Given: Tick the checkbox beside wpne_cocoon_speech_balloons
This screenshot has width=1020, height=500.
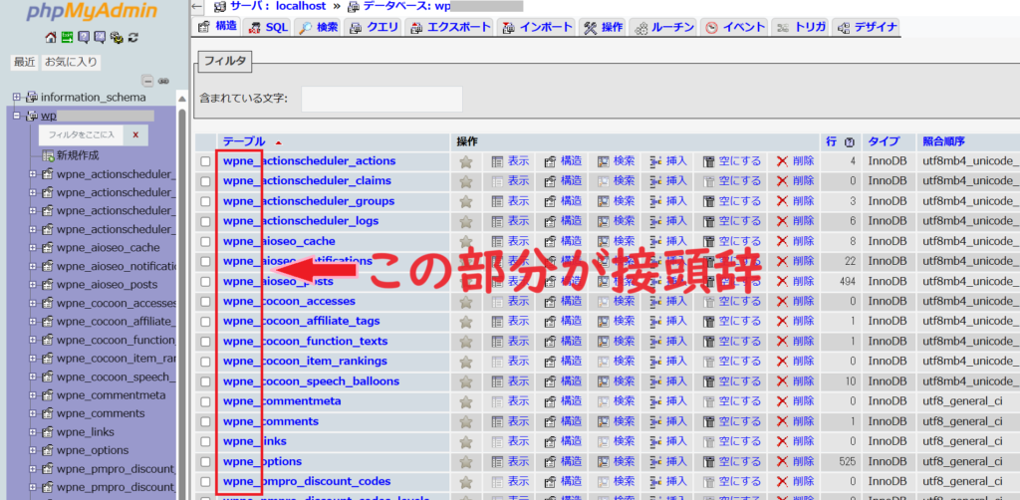Looking at the screenshot, I should 205,381.
